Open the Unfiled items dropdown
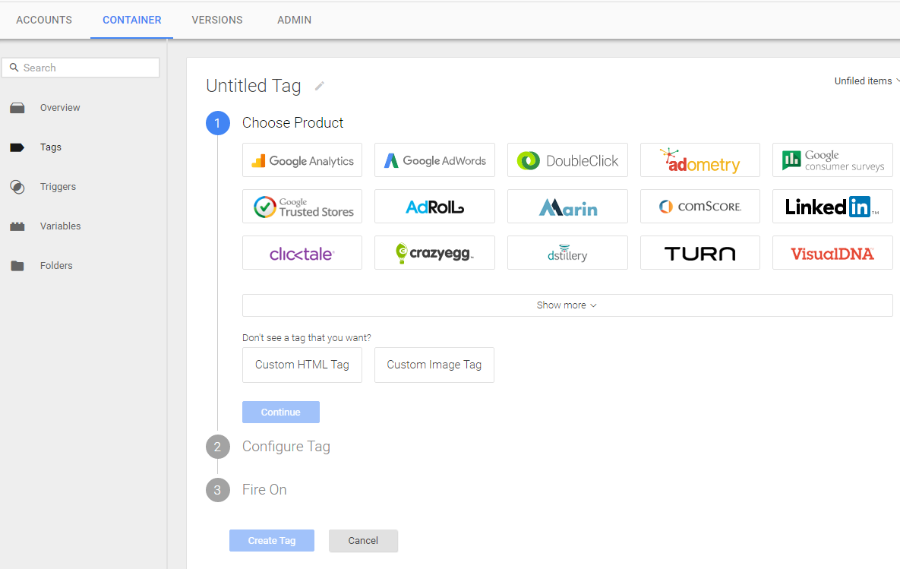Viewport: 900px width, 569px height. (x=867, y=81)
